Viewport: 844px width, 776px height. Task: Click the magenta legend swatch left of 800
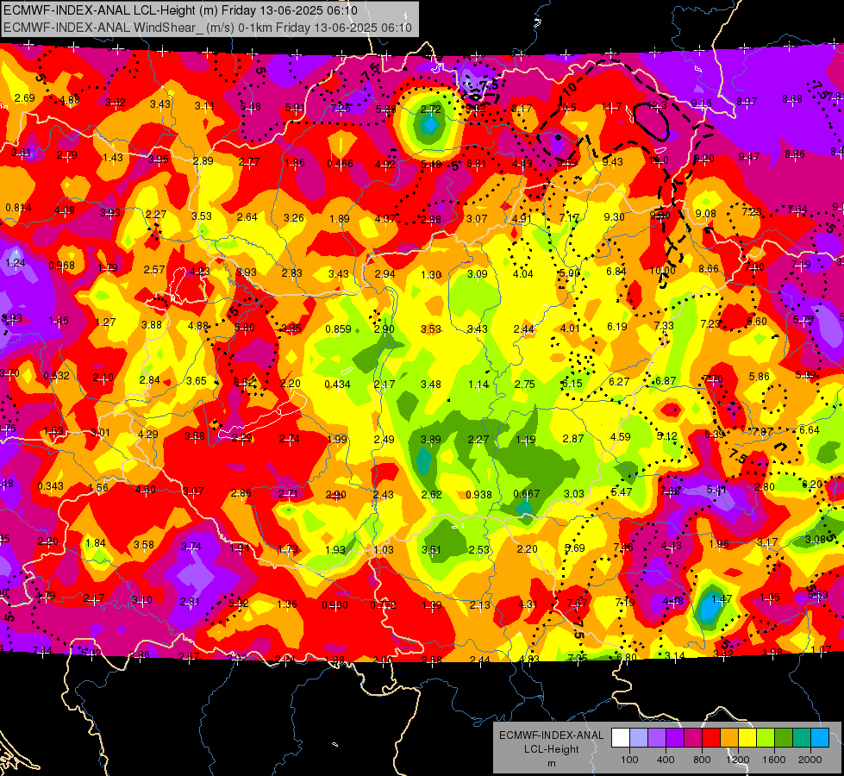(693, 738)
